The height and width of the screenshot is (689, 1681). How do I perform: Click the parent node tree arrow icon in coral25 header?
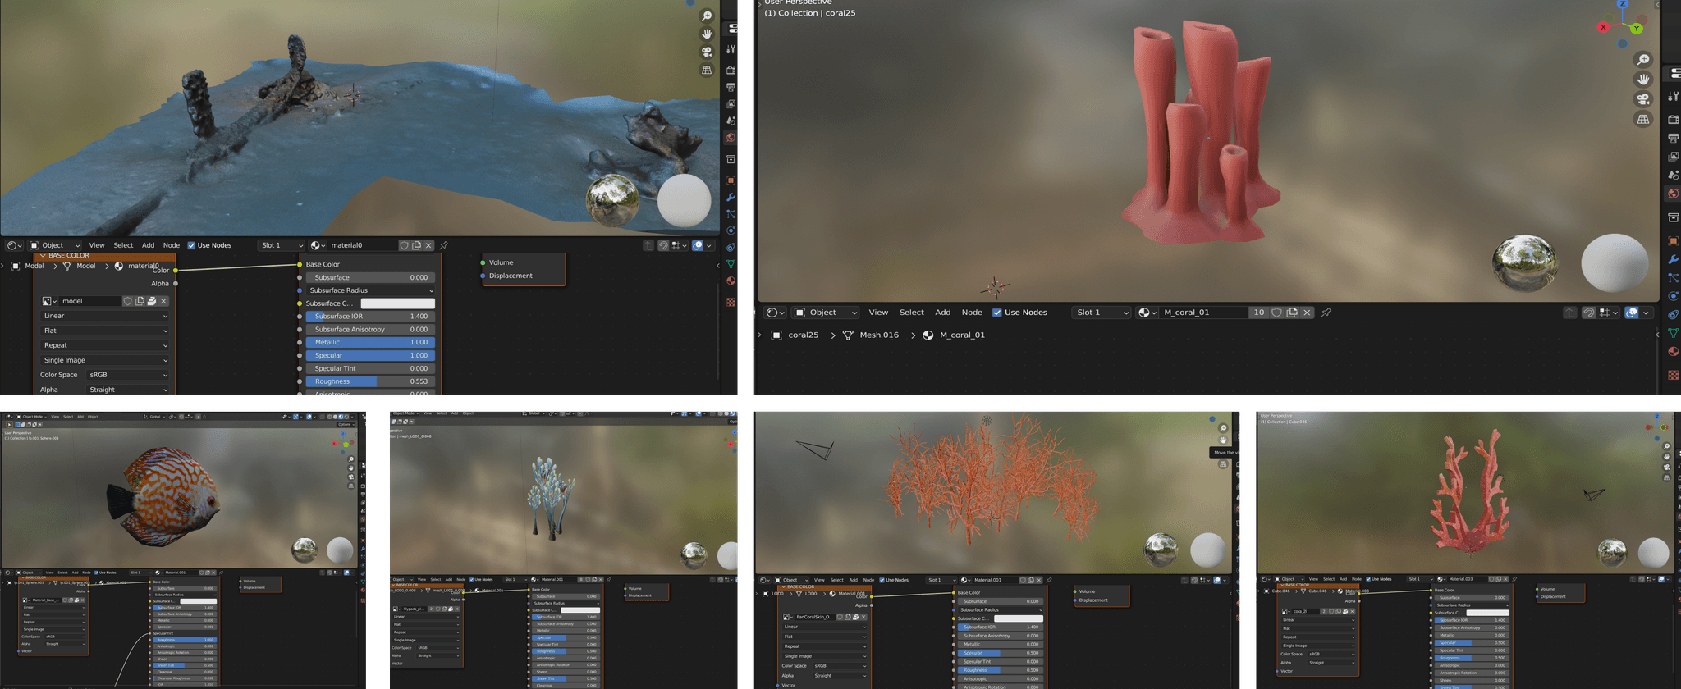click(x=1569, y=313)
